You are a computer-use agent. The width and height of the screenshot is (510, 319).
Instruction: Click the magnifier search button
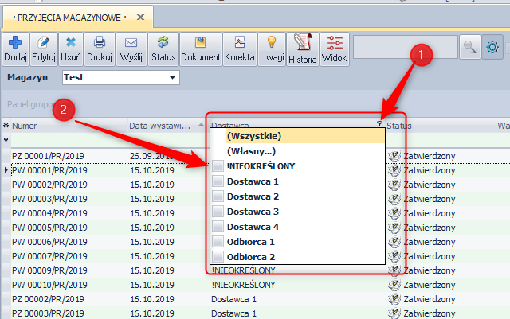tap(471, 48)
